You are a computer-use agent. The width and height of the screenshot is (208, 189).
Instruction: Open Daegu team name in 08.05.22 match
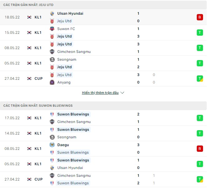[63, 145]
